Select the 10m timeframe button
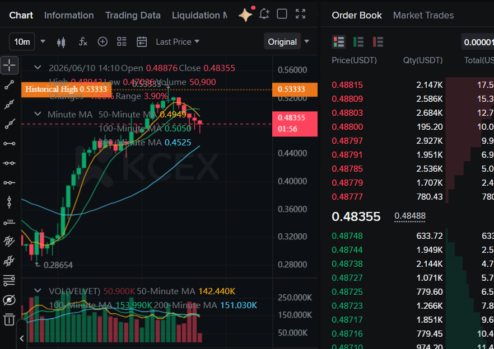The width and height of the screenshot is (494, 349). 22,41
